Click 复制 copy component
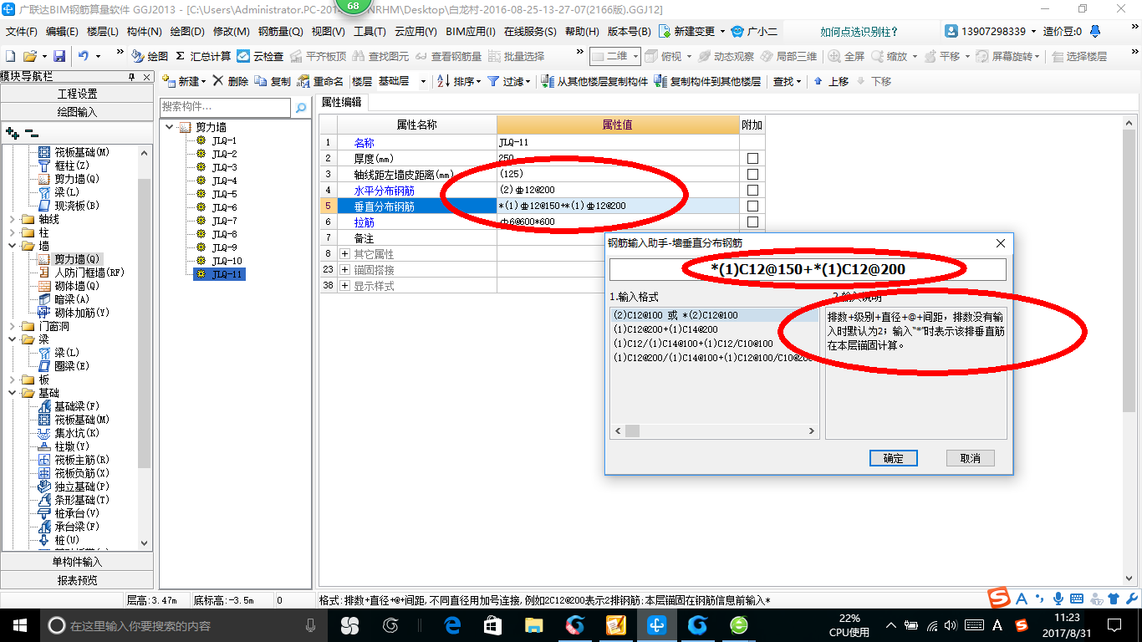Image resolution: width=1142 pixels, height=642 pixels. [273, 81]
